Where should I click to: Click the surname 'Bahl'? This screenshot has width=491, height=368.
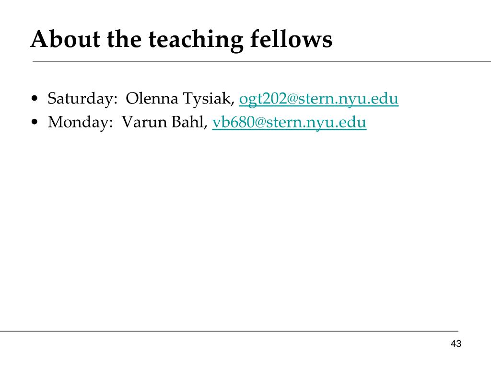tap(187, 122)
